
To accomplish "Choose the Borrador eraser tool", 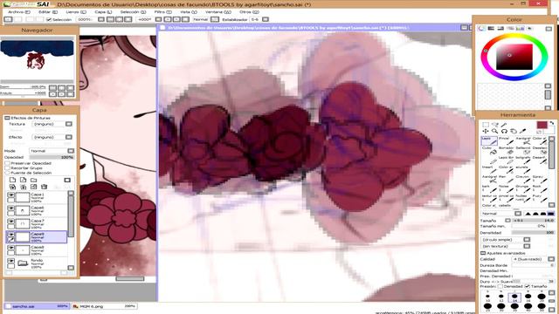I will pos(507,150).
